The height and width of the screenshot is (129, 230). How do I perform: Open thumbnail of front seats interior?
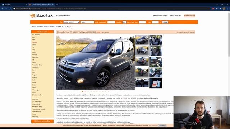156,40
